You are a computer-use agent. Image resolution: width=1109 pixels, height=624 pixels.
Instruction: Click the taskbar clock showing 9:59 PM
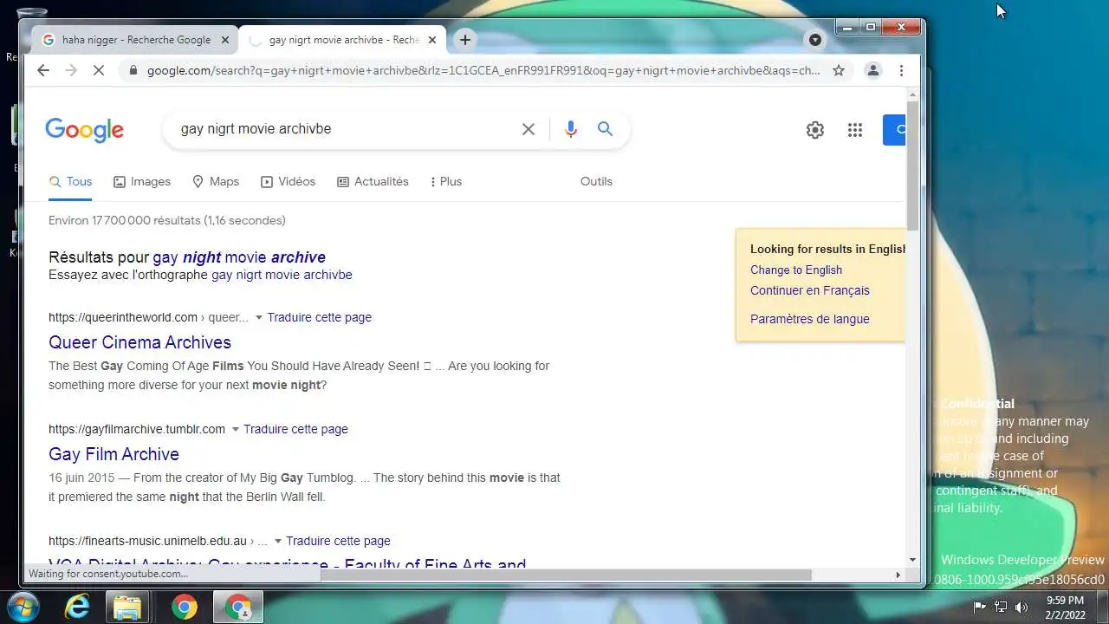click(x=1065, y=607)
